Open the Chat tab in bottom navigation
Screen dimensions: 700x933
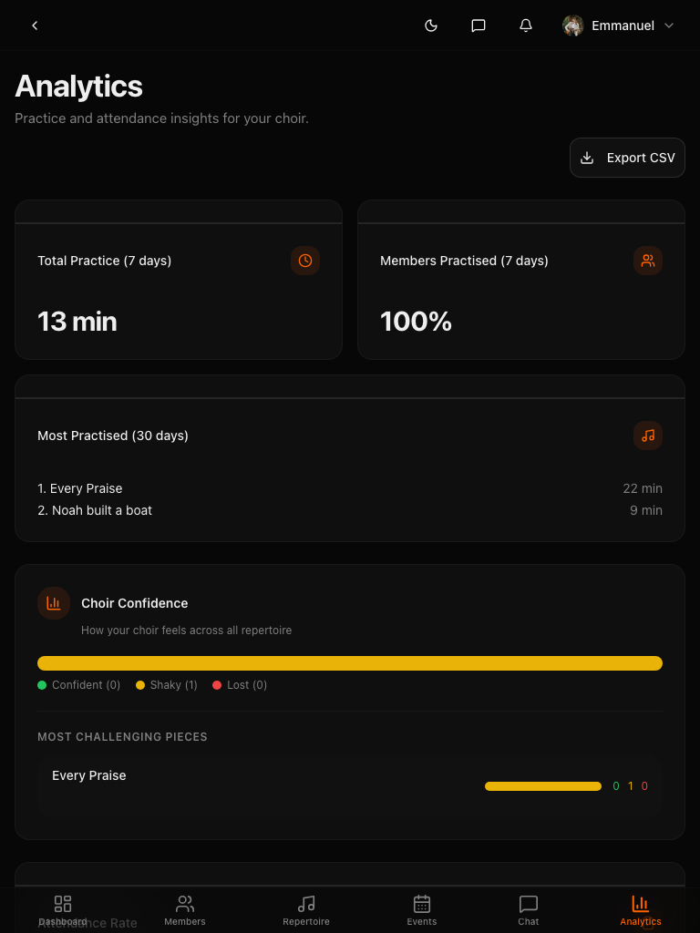point(529,909)
